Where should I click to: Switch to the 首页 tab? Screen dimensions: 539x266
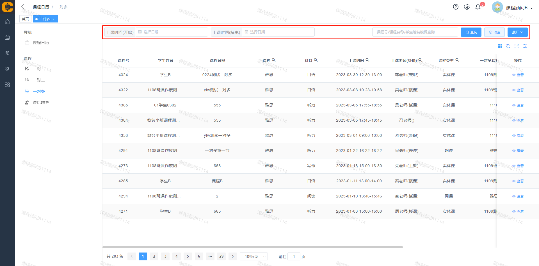click(x=25, y=19)
